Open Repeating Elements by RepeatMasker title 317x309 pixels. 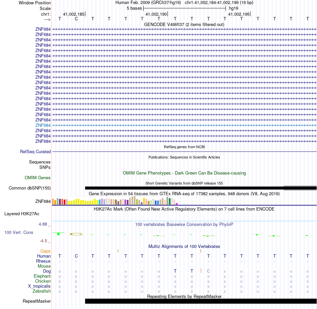[184, 296]
